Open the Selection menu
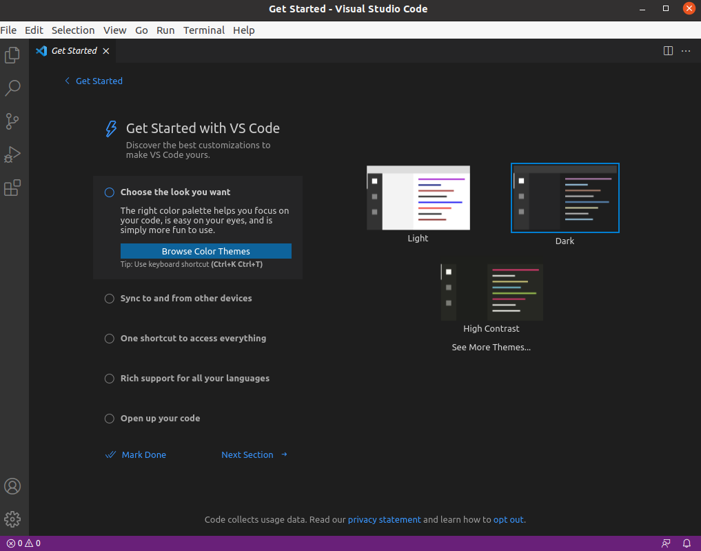This screenshot has width=701, height=551. click(73, 30)
